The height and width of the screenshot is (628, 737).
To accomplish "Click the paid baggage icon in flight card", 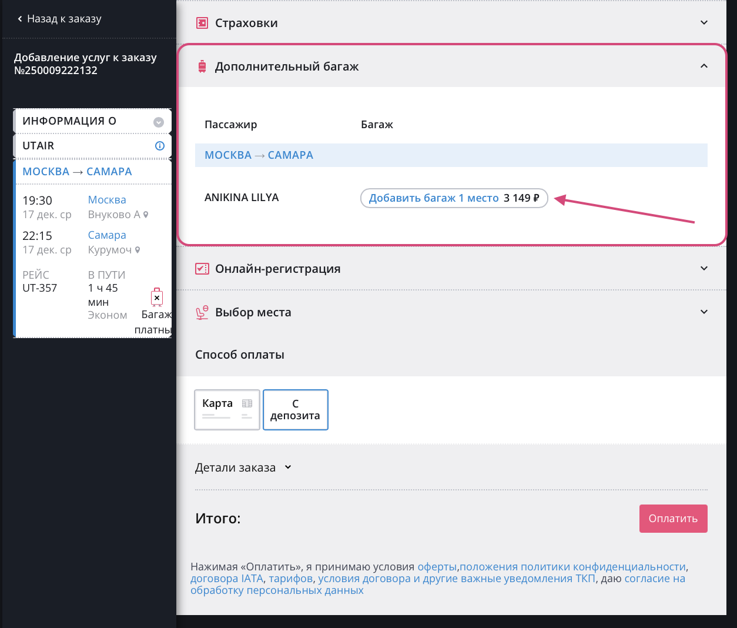I will 157,298.
